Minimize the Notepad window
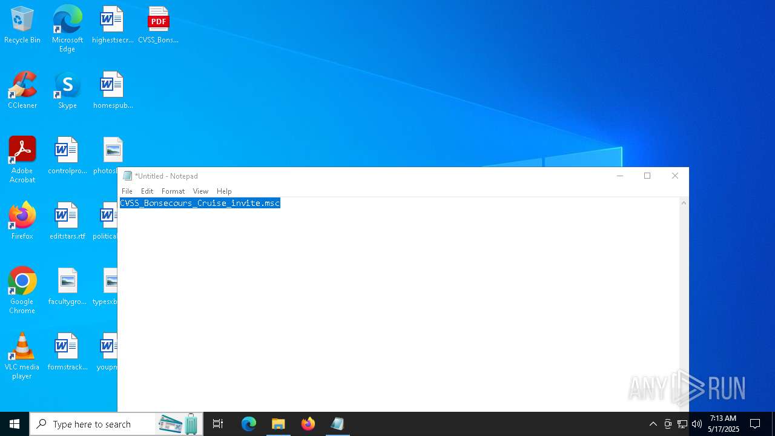This screenshot has width=775, height=436. (x=619, y=176)
